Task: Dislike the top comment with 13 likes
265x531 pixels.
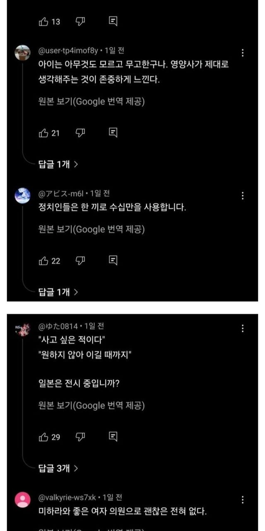Action: 80,22
